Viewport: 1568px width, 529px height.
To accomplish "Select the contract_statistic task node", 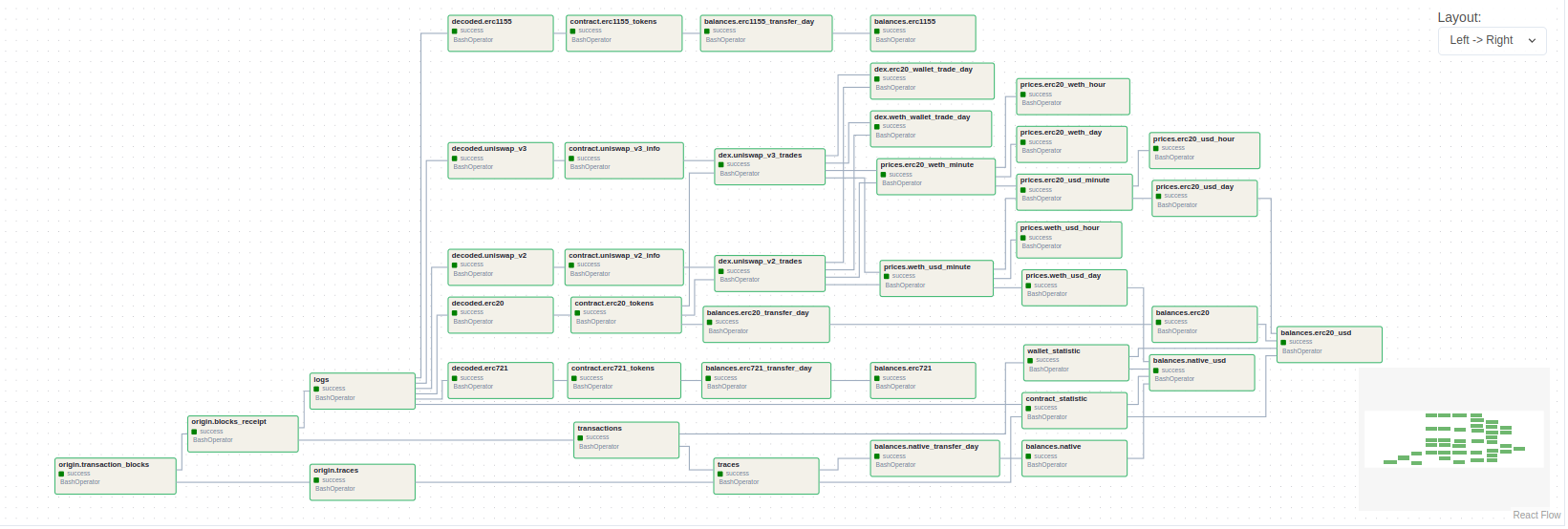I will 1075,411.
